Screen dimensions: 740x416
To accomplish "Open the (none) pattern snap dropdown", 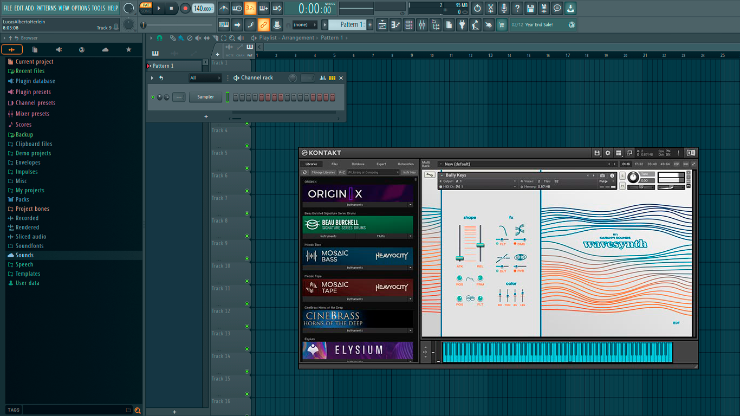I will (x=304, y=24).
